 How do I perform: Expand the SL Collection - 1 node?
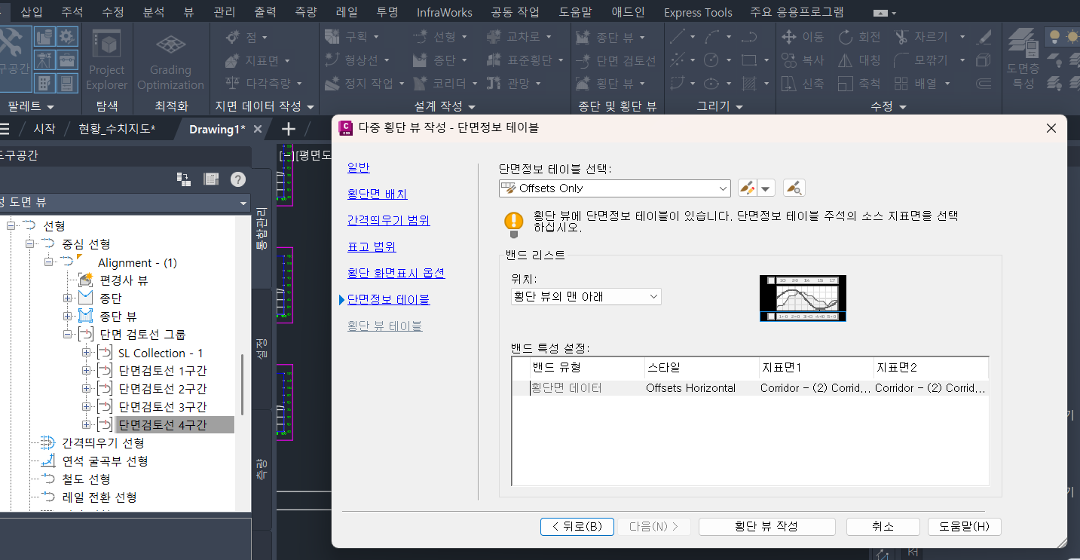coord(86,353)
